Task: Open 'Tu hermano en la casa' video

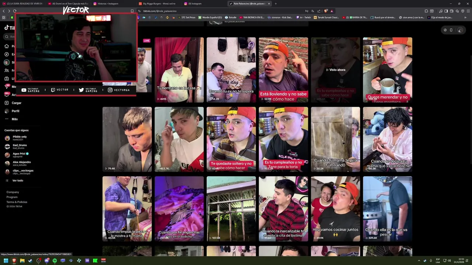Action: pyautogui.click(x=179, y=70)
